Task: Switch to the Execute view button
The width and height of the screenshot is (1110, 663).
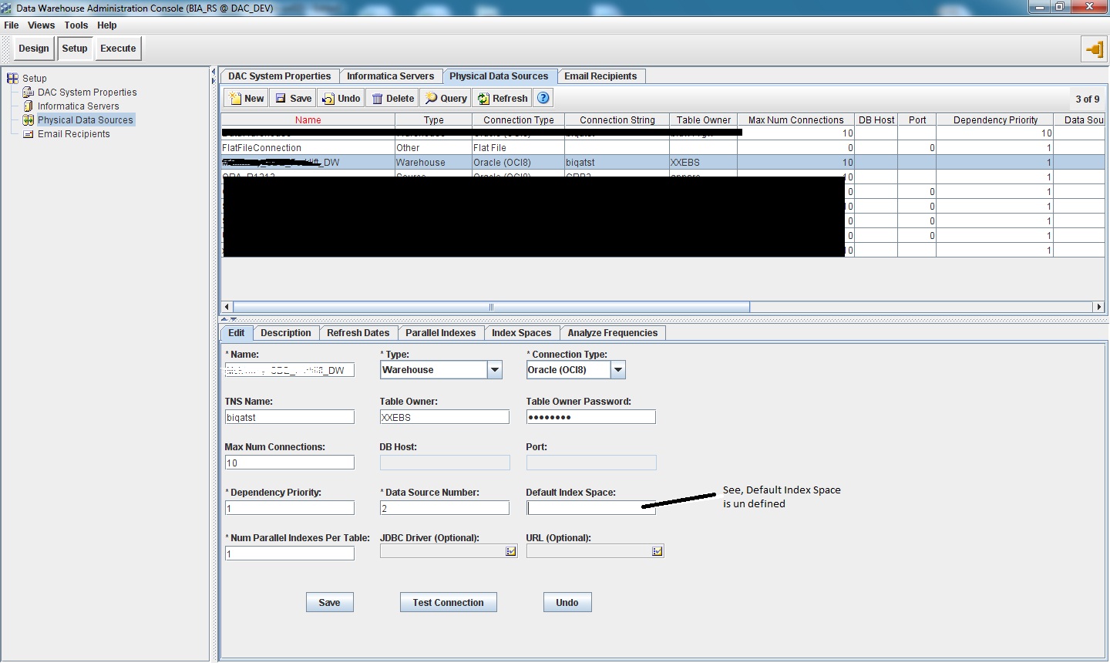Action: click(x=118, y=49)
